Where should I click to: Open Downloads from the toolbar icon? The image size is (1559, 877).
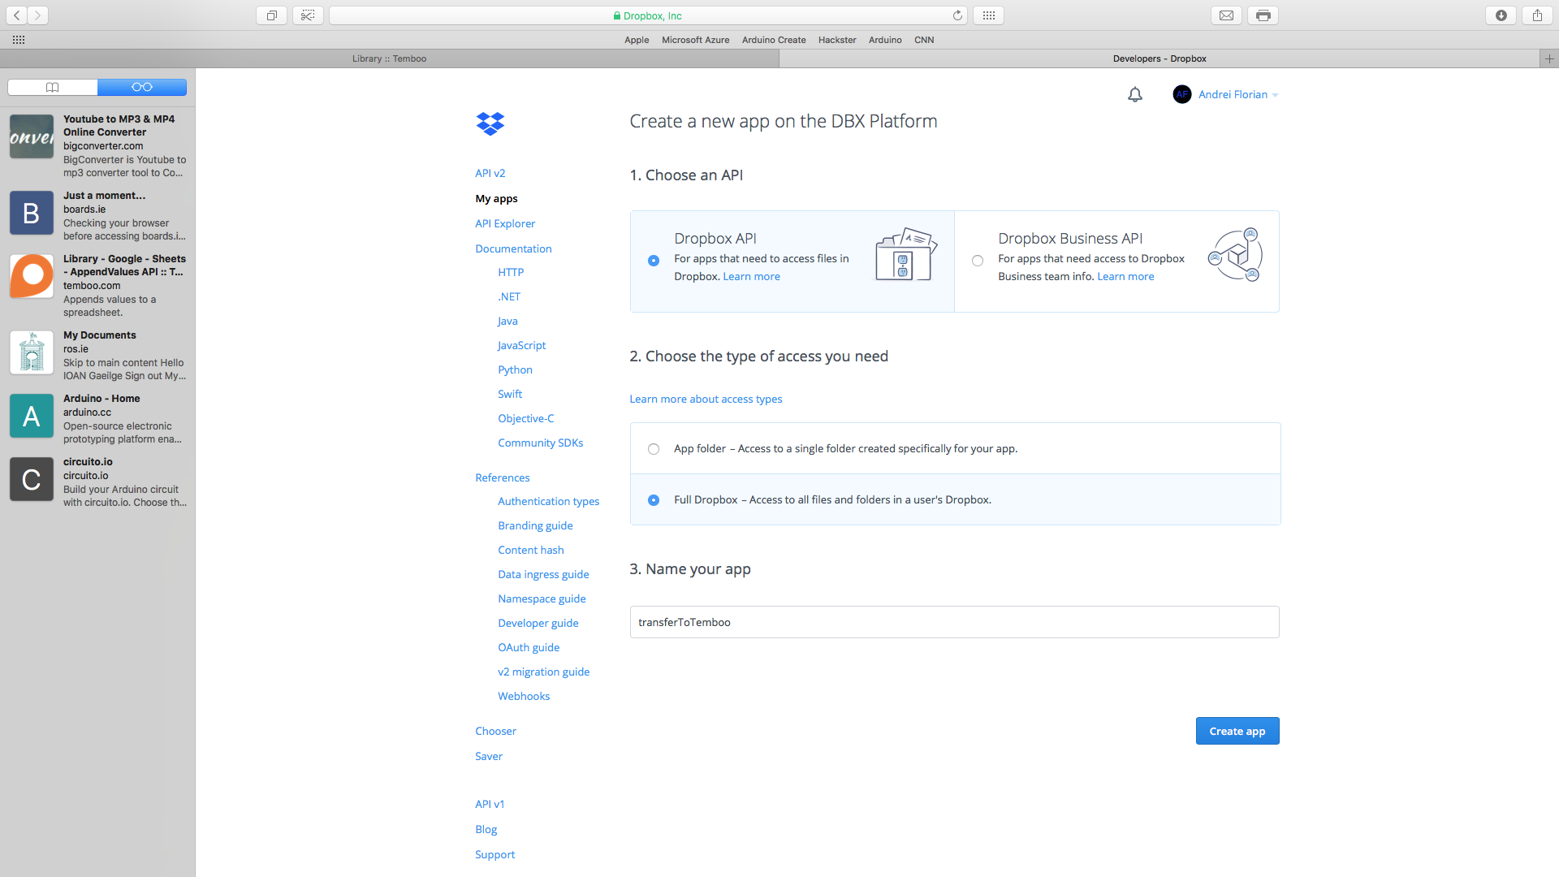(x=1501, y=15)
